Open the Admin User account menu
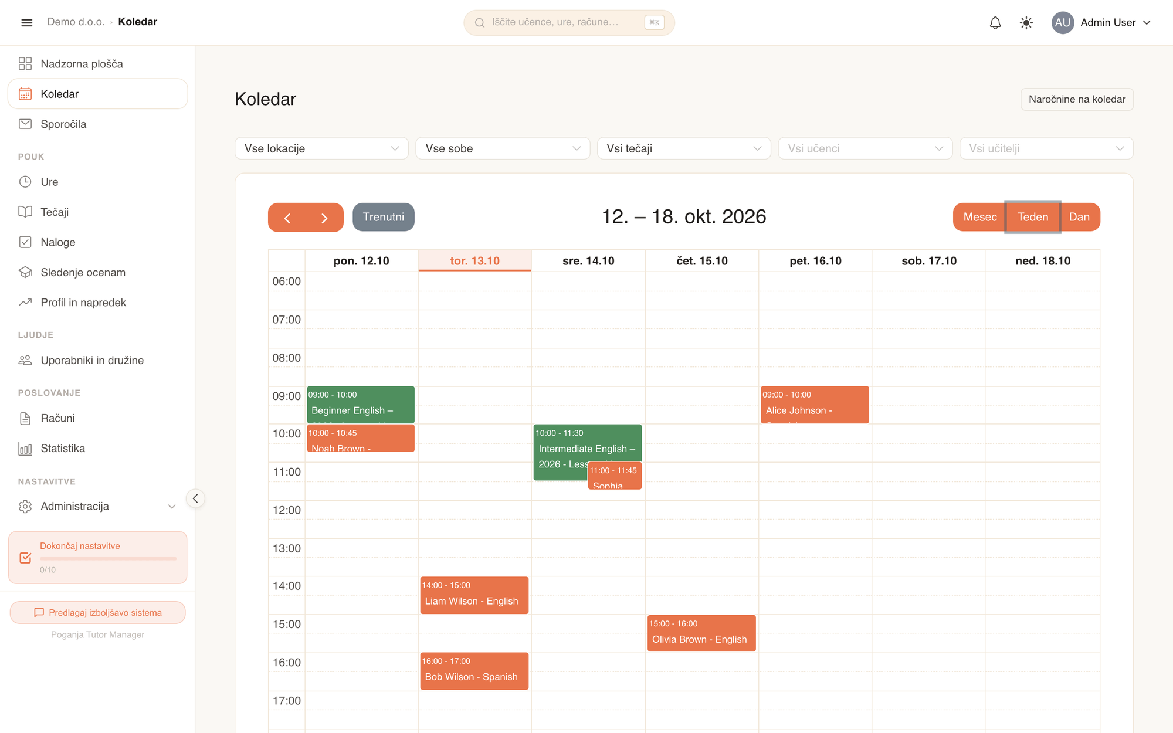1173x733 pixels. coord(1101,22)
